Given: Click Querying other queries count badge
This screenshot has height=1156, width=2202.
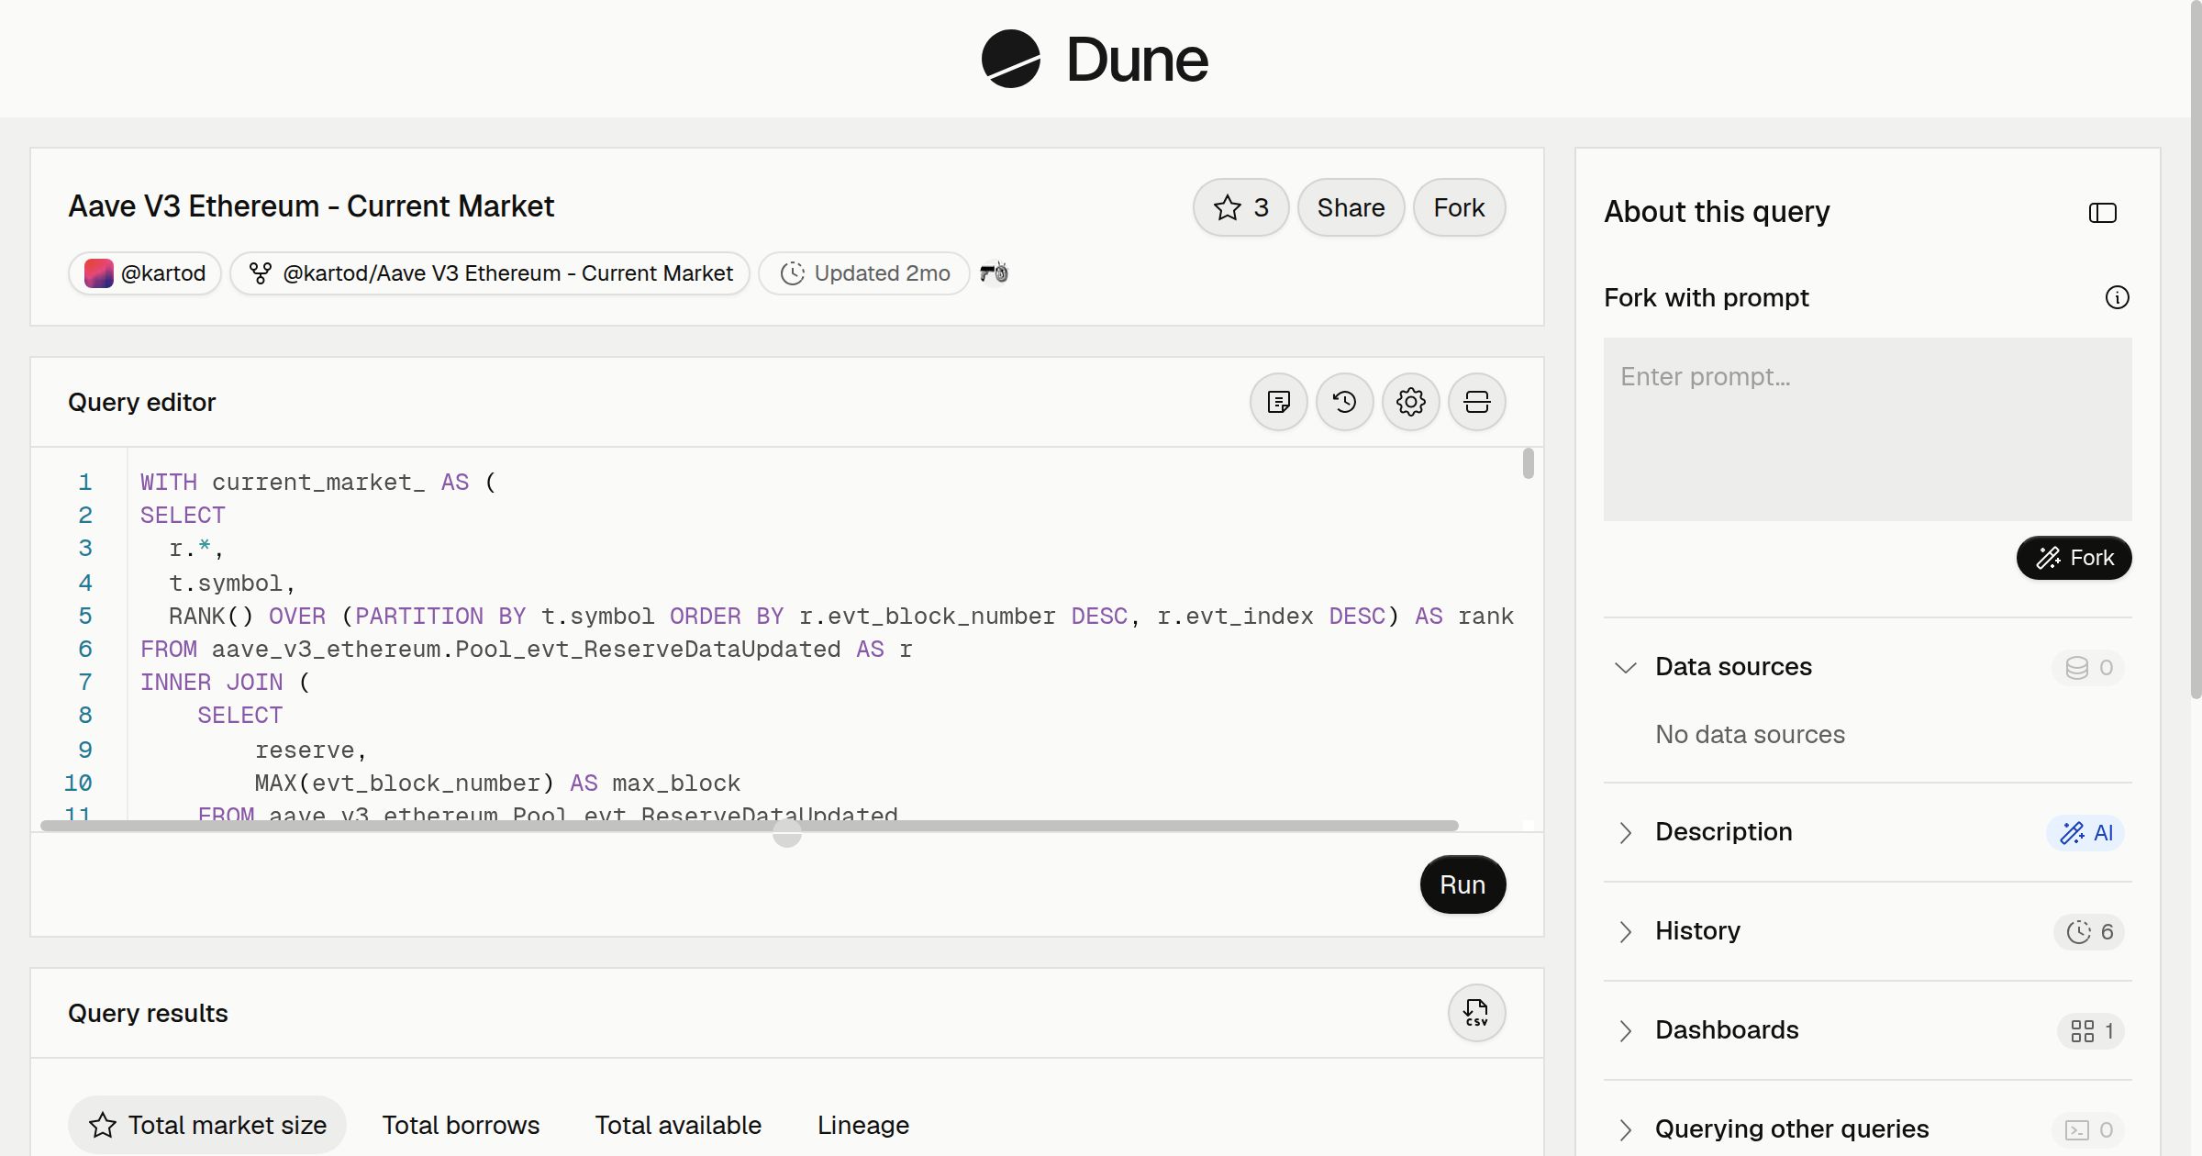Looking at the screenshot, I should (x=2088, y=1129).
